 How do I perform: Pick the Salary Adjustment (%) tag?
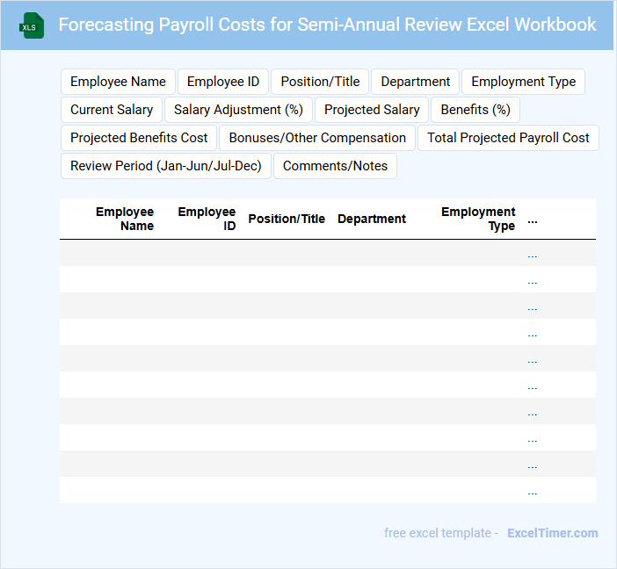(x=238, y=110)
